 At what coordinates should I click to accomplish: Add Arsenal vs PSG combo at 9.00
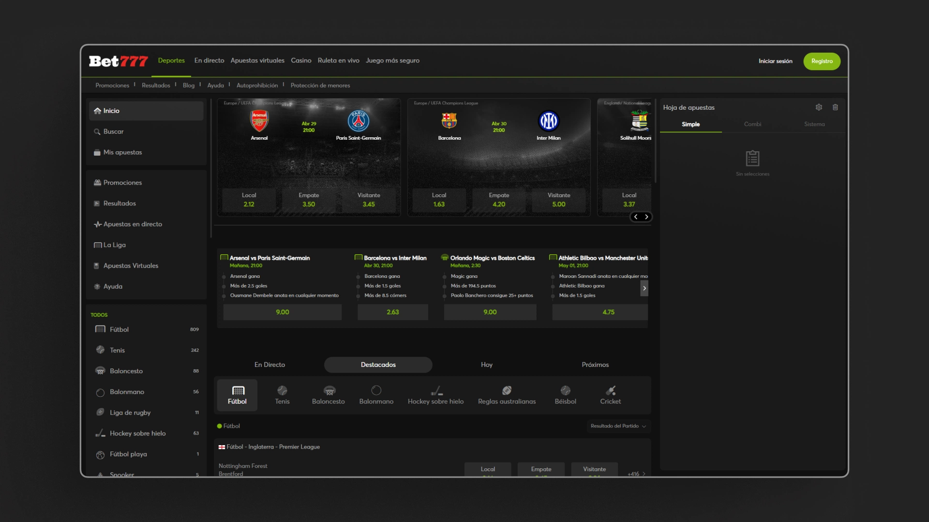click(283, 312)
